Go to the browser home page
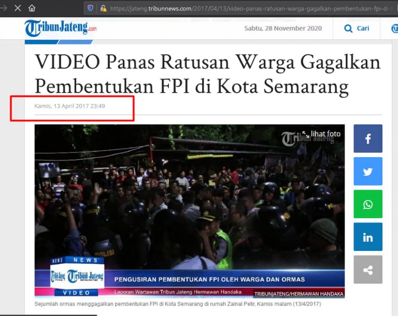 tap(32, 8)
